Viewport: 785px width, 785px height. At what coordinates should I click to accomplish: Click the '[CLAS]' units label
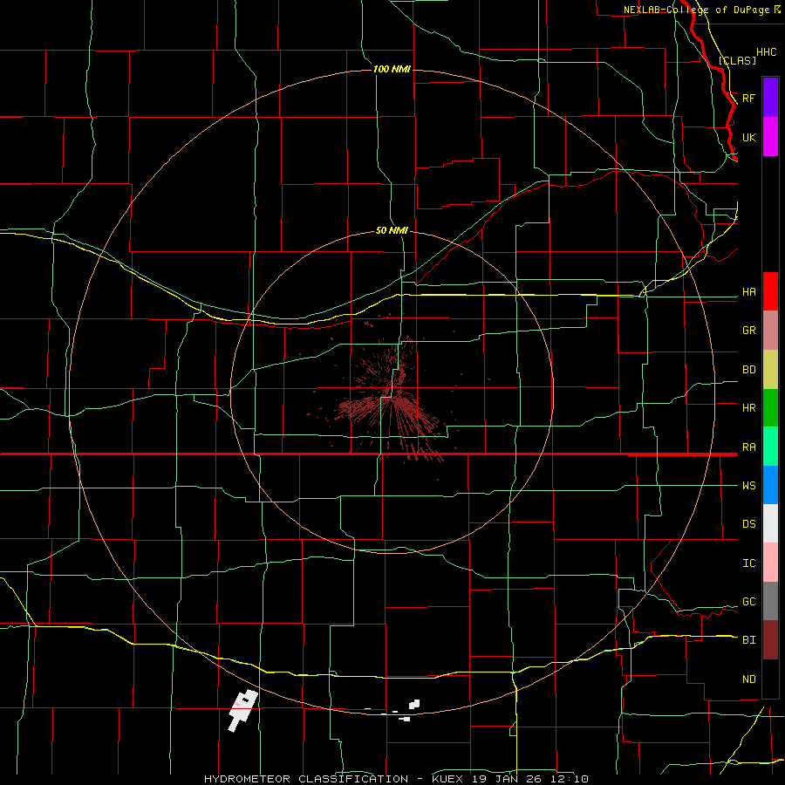coord(737,60)
